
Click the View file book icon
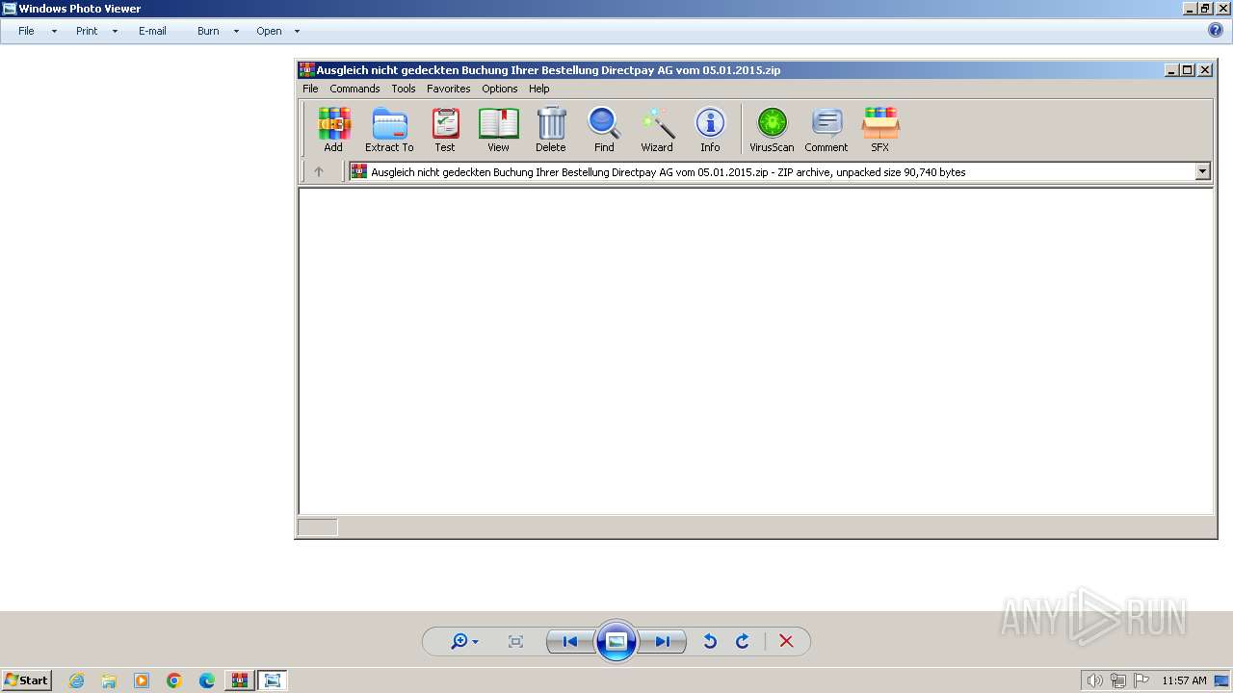(x=498, y=130)
